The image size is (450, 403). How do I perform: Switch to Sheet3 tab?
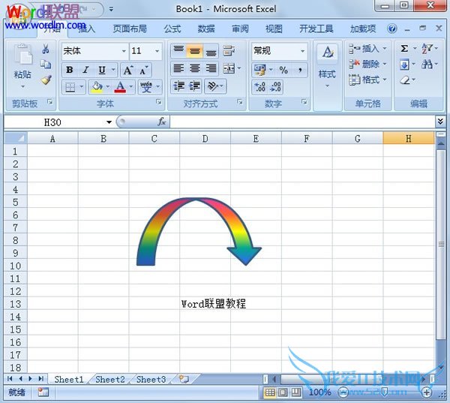[151, 380]
